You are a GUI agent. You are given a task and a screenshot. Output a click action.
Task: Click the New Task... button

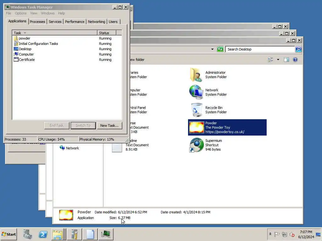pyautogui.click(x=109, y=126)
